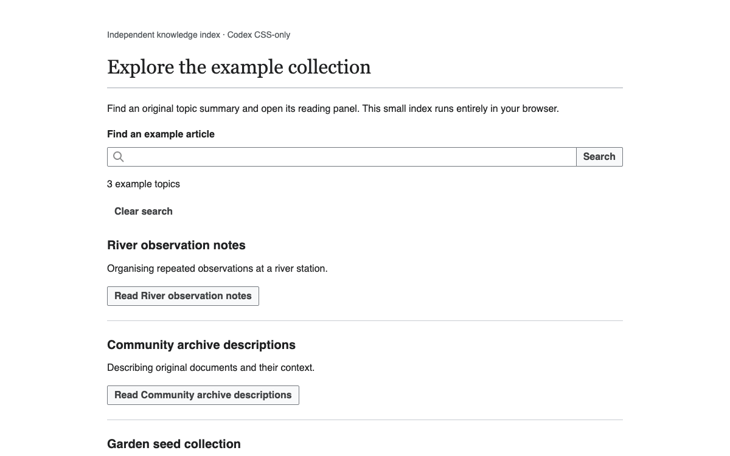Click the Clear search button
730x456 pixels.
[x=144, y=212]
